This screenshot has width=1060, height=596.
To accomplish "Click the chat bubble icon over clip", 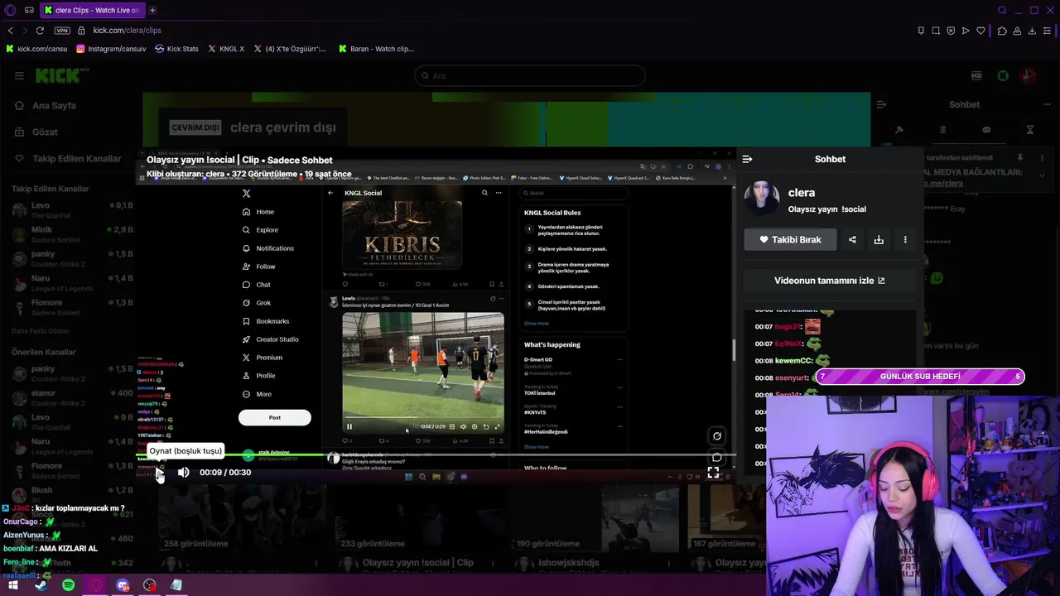I will click(717, 457).
